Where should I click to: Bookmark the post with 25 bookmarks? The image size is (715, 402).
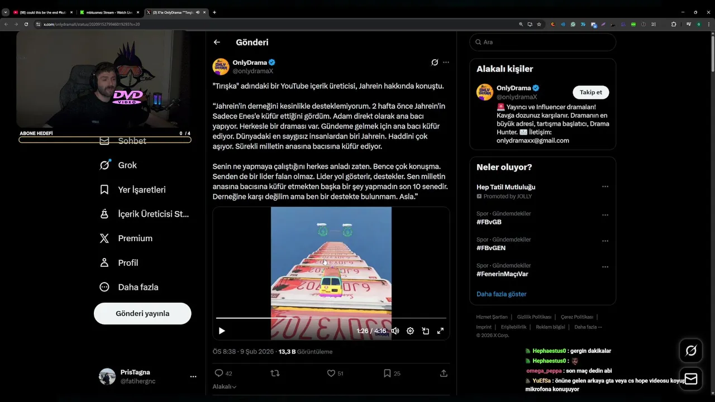[x=392, y=373]
